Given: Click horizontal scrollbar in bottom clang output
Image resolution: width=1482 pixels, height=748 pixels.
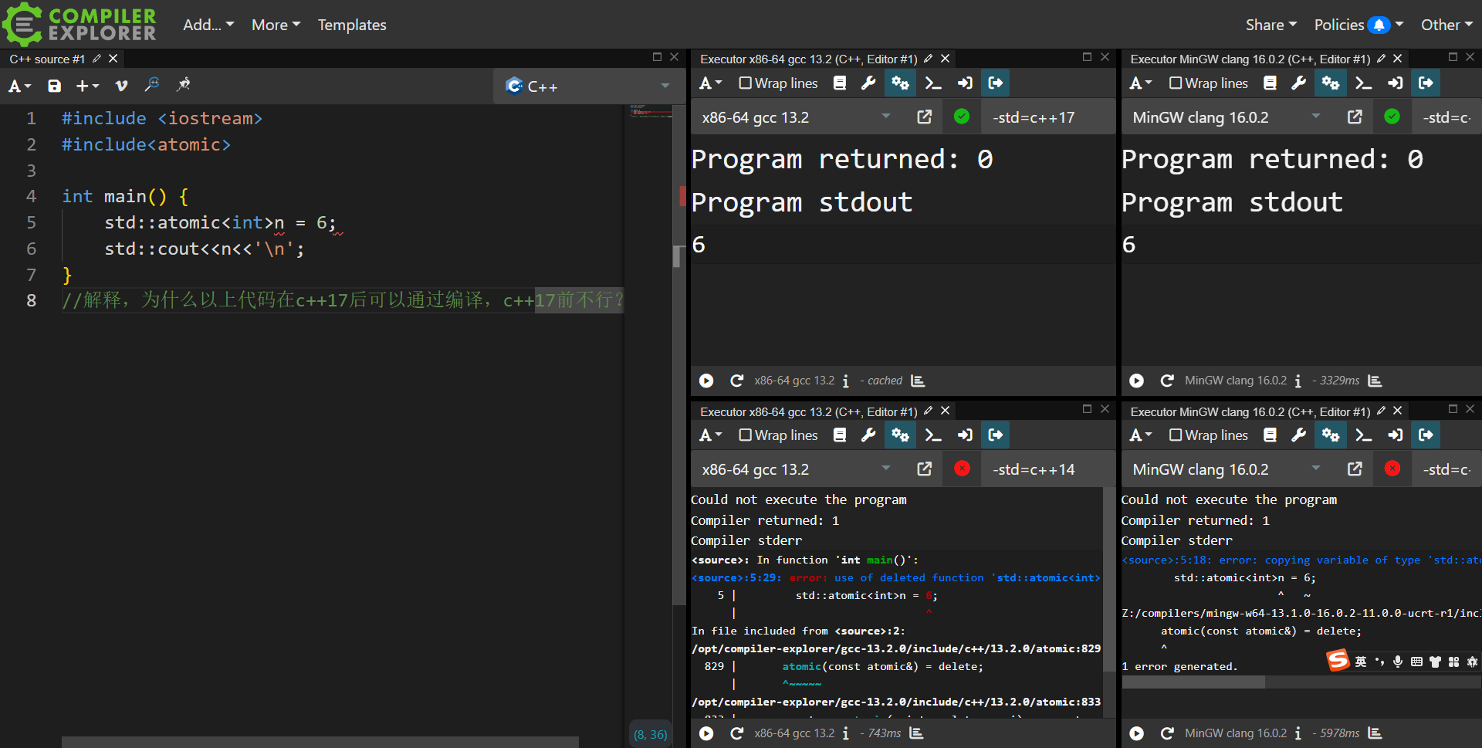Looking at the screenshot, I should point(1193,682).
